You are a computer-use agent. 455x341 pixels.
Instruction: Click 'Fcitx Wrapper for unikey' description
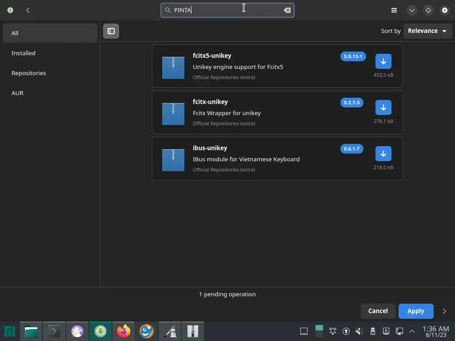coord(227,113)
